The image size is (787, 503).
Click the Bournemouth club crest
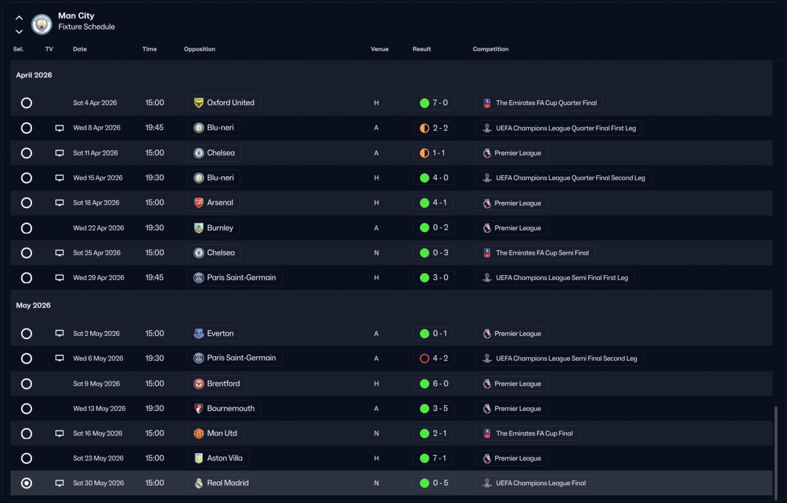pos(199,408)
